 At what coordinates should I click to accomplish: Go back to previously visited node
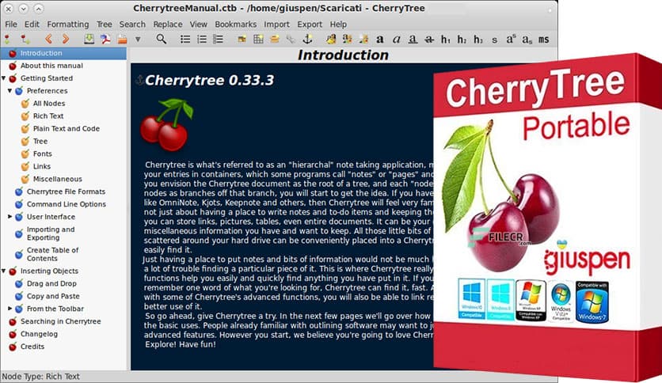click(x=48, y=40)
